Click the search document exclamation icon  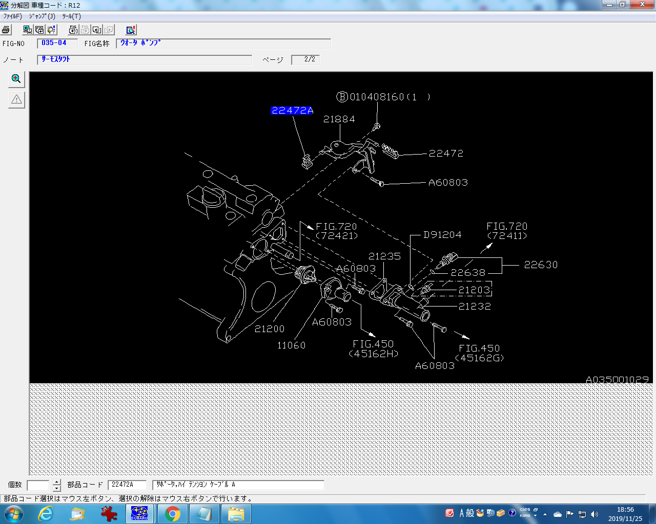pyautogui.click(x=131, y=30)
